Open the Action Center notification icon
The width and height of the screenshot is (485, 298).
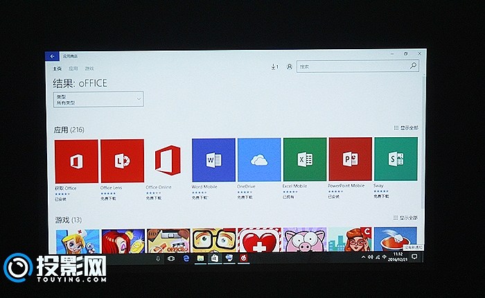(414, 256)
